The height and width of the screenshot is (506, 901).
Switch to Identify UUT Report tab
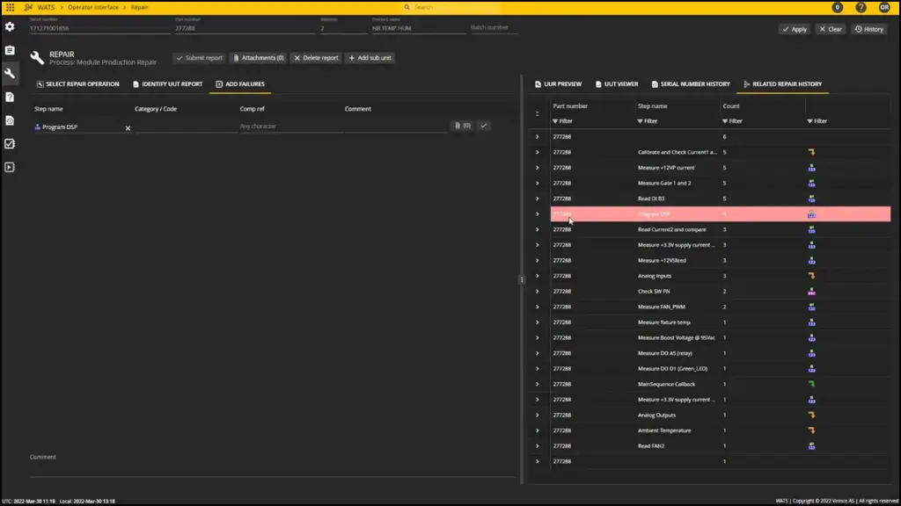pyautogui.click(x=167, y=83)
